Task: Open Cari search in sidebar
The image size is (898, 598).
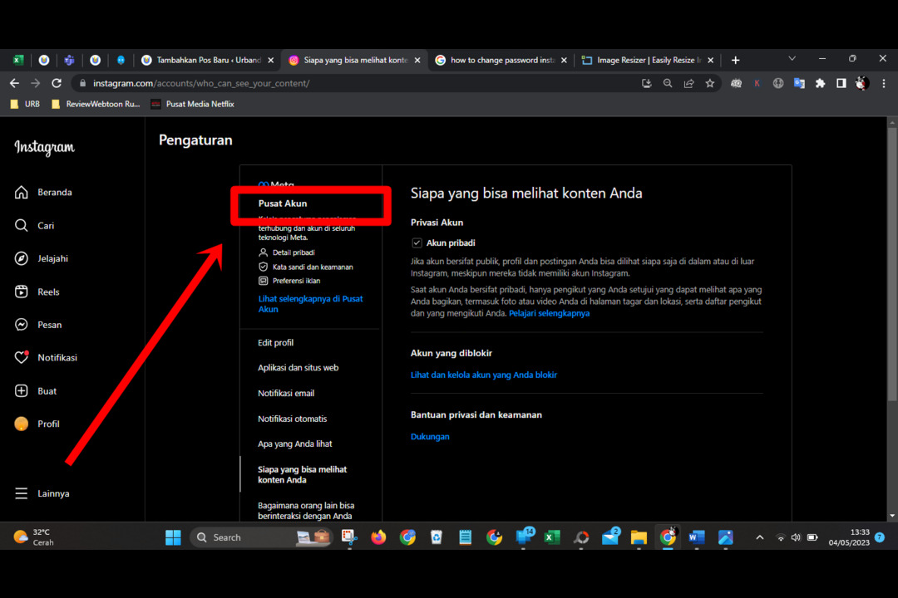Action: pyautogui.click(x=34, y=225)
